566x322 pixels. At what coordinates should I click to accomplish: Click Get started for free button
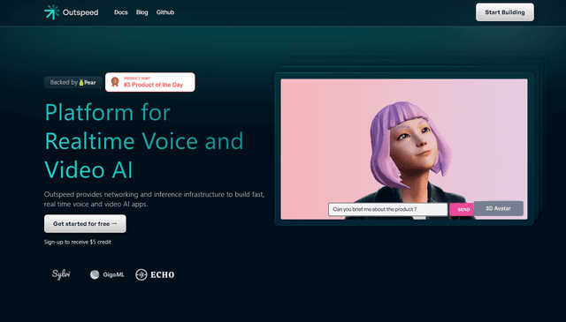click(85, 224)
